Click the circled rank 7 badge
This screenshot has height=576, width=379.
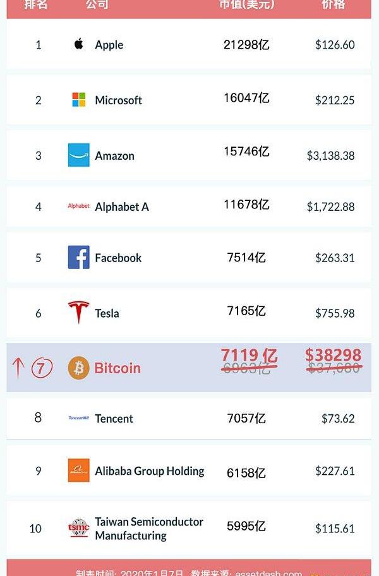click(42, 368)
